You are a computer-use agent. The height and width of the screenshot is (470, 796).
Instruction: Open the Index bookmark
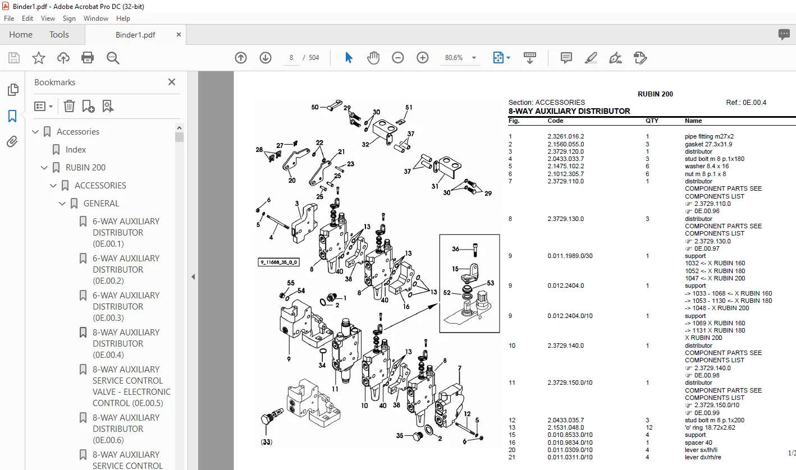[76, 150]
